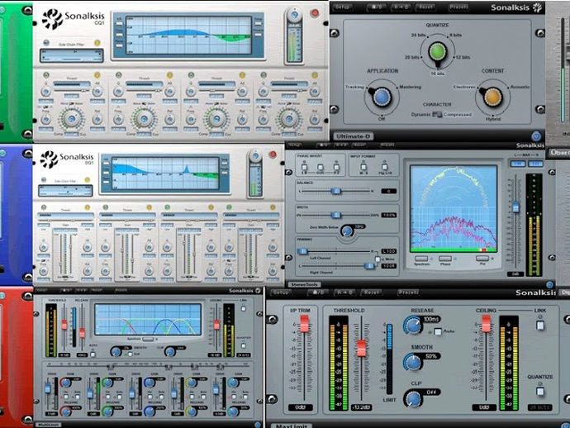Click the blue APPLICATION knob in Ultimate-D
This screenshot has height=428, width=570.
(382, 97)
